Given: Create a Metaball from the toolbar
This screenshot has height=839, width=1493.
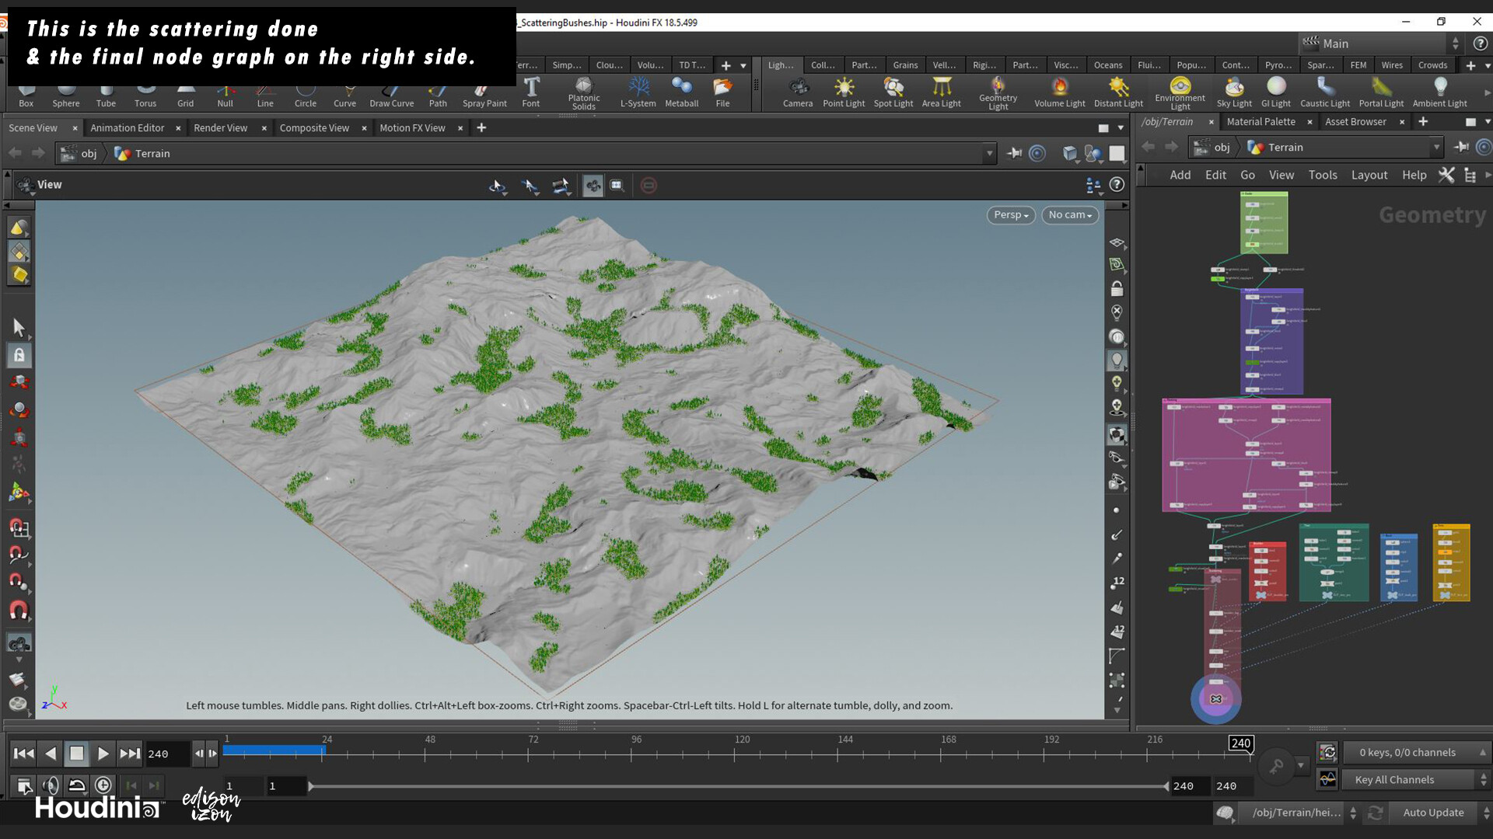Looking at the screenshot, I should [682, 93].
